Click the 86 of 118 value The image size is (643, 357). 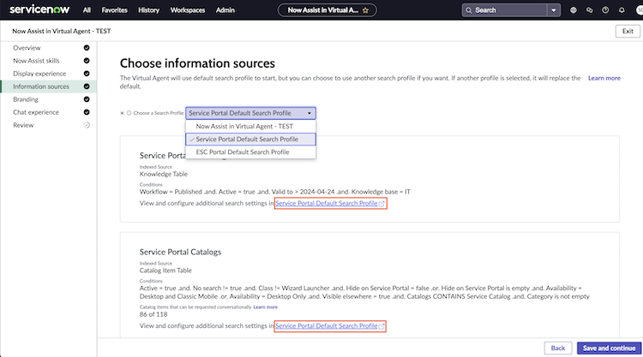153,314
